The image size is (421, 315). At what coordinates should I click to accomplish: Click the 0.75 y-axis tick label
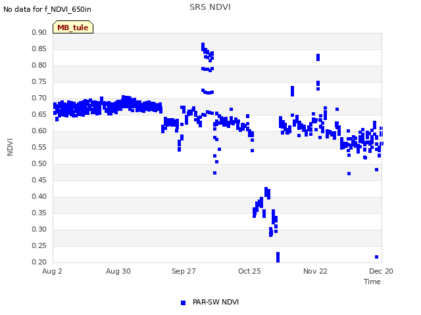point(39,81)
